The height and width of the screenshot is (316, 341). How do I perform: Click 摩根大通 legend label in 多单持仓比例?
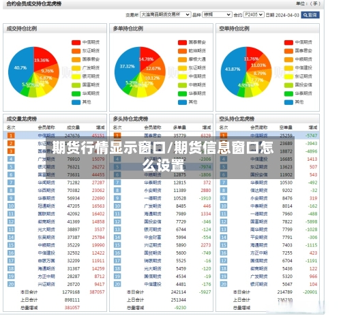click(x=197, y=59)
